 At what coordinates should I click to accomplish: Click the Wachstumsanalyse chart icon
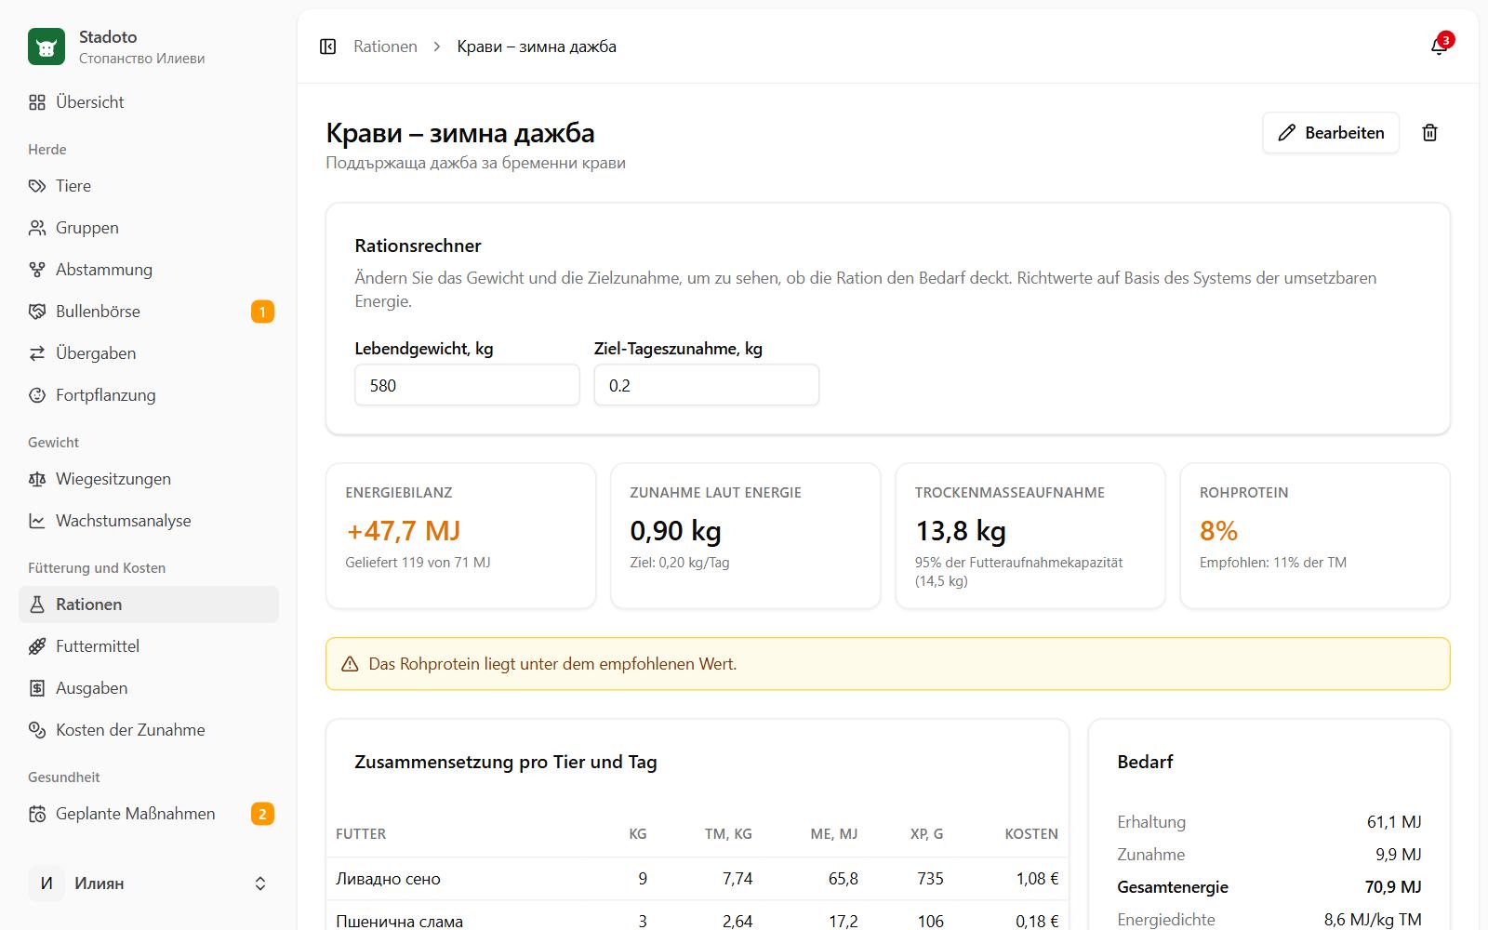pos(37,521)
